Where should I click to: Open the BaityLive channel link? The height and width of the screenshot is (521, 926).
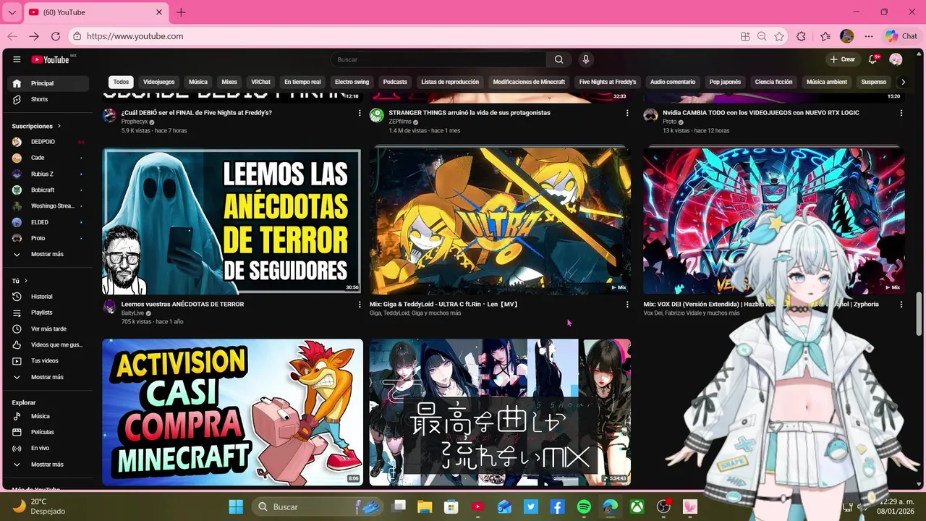click(132, 313)
